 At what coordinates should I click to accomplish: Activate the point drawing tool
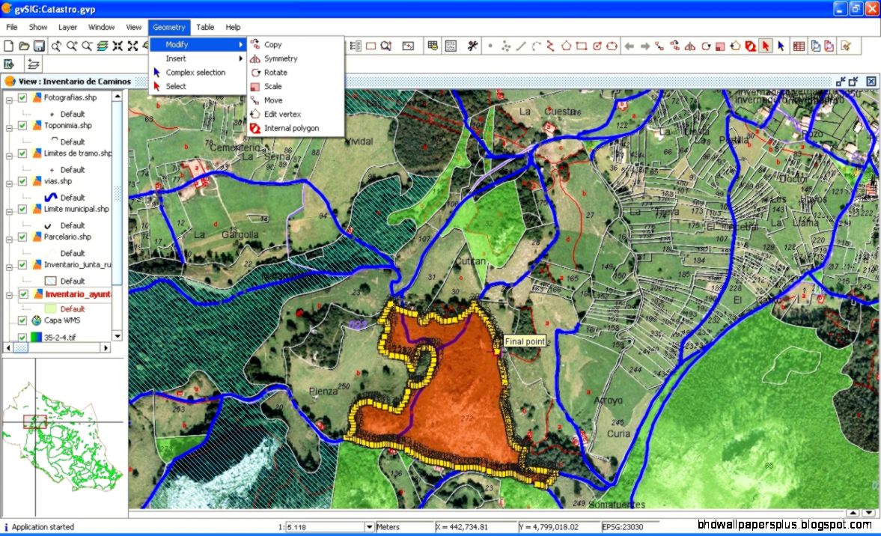490,46
